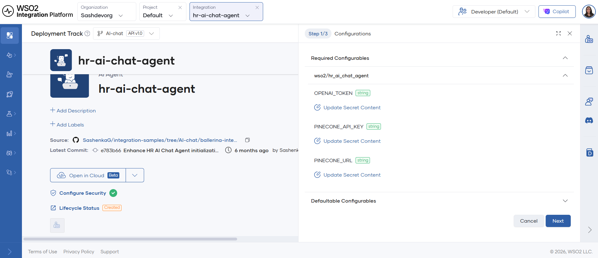598x258 pixels.
Task: Update Secret Content for PINECONE_URL
Action: click(x=347, y=175)
